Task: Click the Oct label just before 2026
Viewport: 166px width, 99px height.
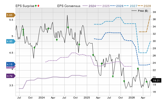Action: 120,97
